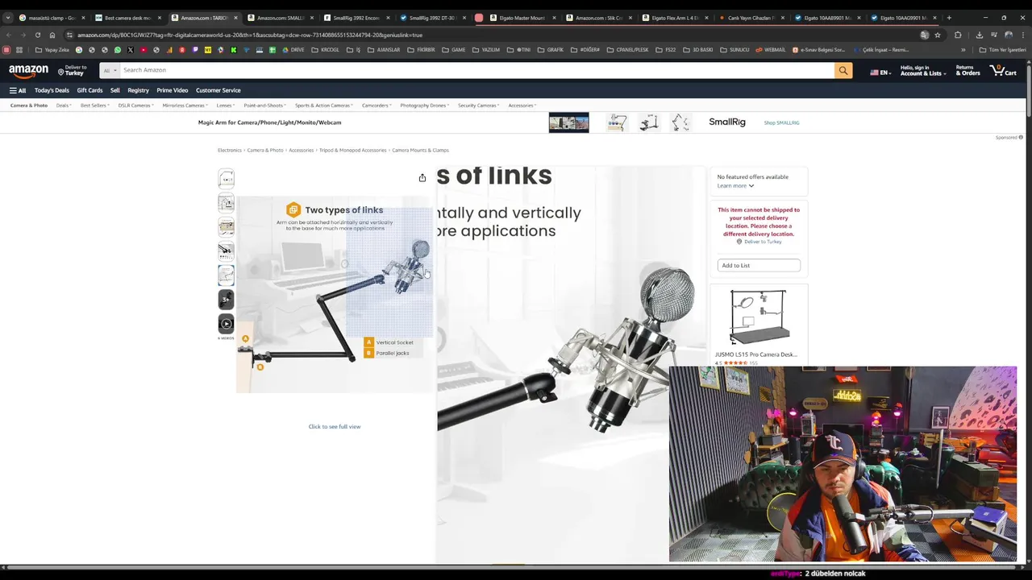
Task: Switch to the 'Best camera desk mo...' tab
Action: point(127,18)
